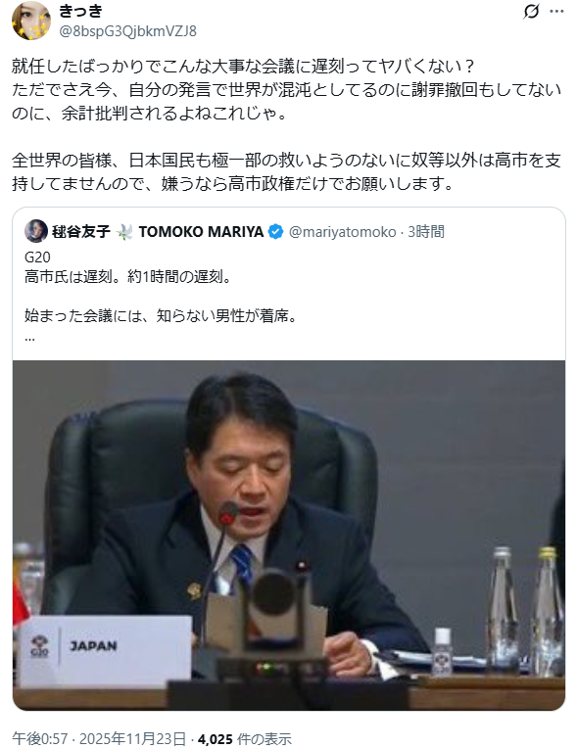Open the @8bspG3QjbkmVZJ8 handle link
This screenshot has height=749, width=577.
coord(127,31)
